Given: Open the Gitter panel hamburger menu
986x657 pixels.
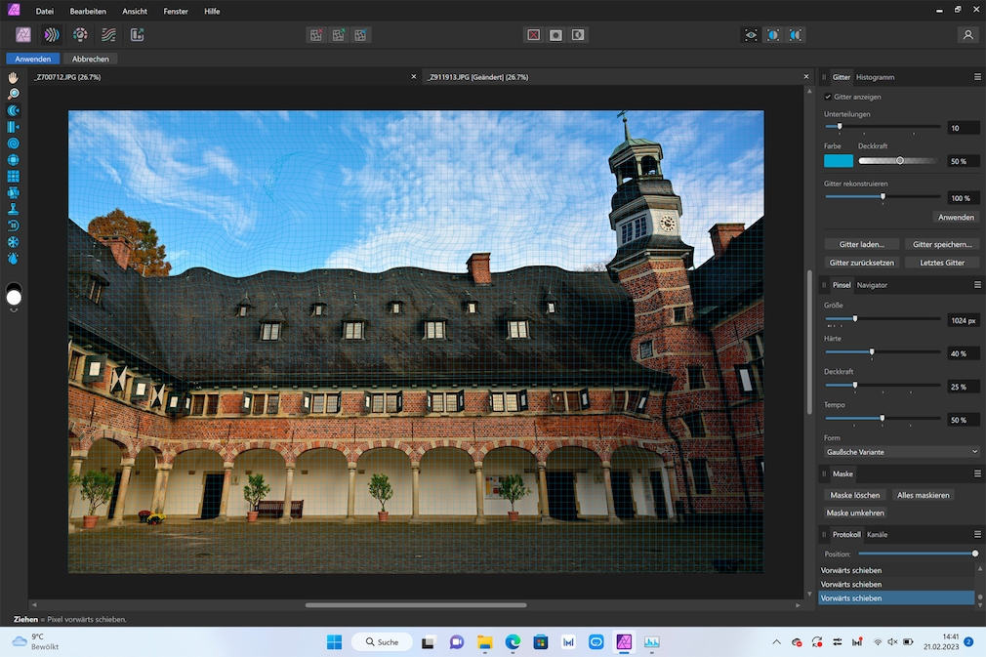Looking at the screenshot, I should (x=977, y=77).
